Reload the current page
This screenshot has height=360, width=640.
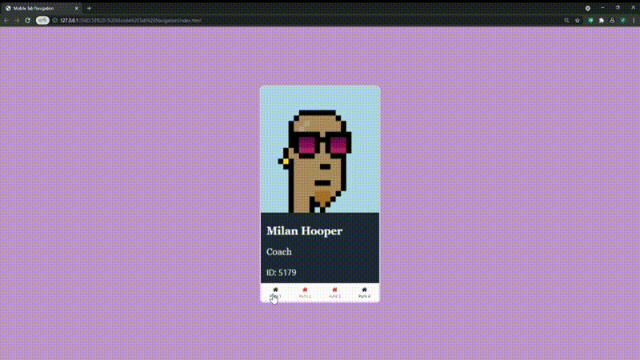28,21
